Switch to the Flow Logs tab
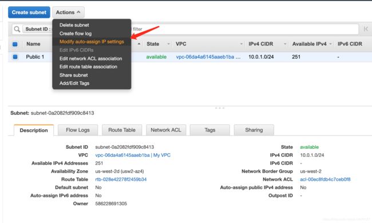 [x=78, y=130]
